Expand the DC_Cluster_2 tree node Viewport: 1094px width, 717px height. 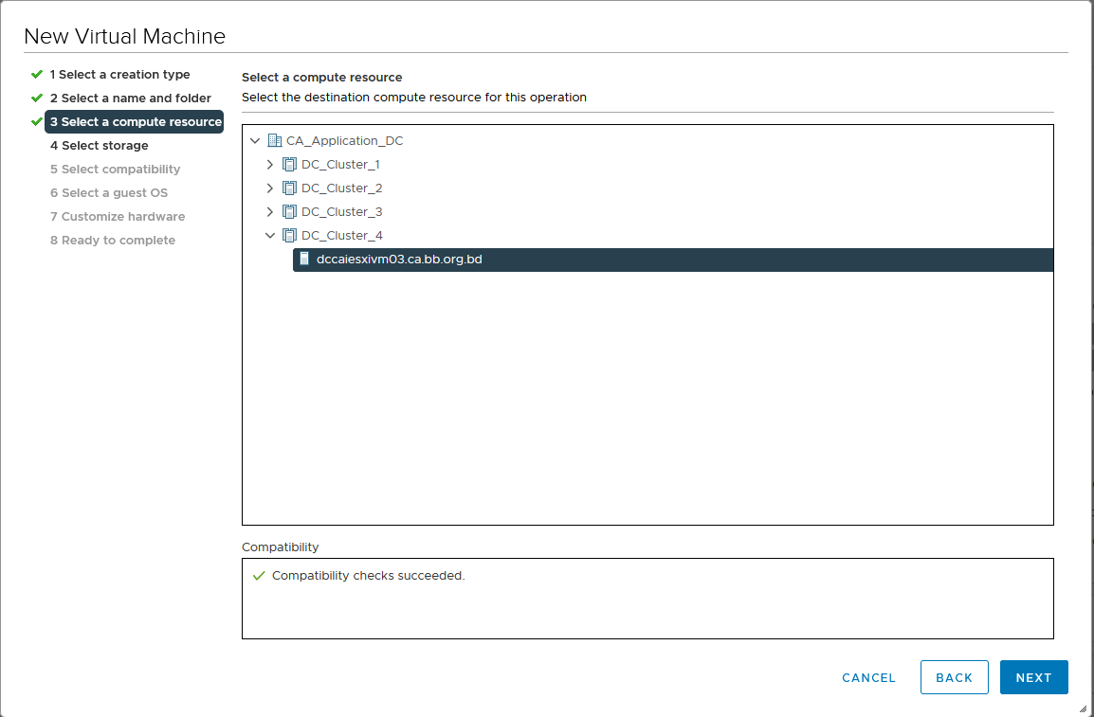[270, 188]
